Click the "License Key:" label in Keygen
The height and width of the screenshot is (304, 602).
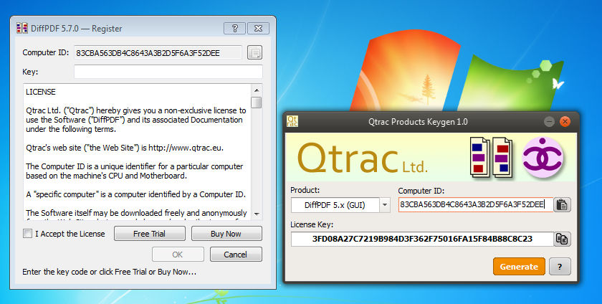[x=312, y=224]
